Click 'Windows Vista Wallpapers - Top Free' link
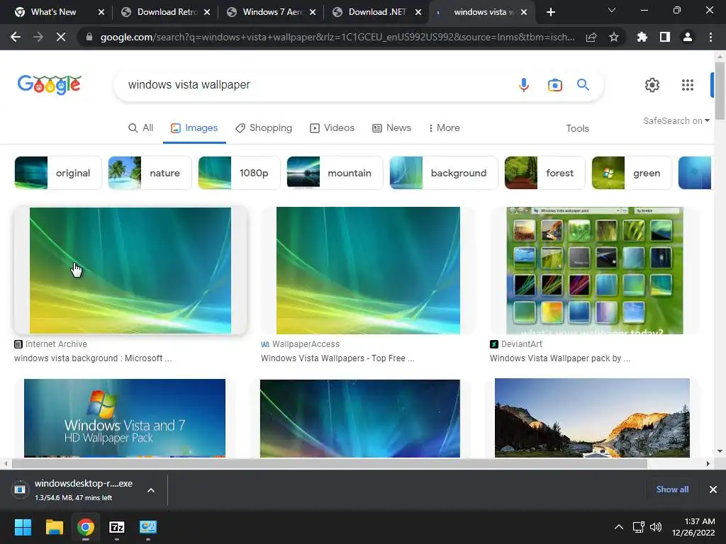Image resolution: width=726 pixels, height=544 pixels. click(x=337, y=358)
